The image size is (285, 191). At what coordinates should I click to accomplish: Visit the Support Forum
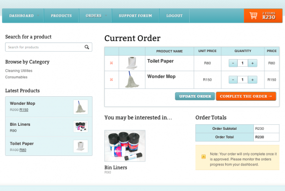point(135,16)
